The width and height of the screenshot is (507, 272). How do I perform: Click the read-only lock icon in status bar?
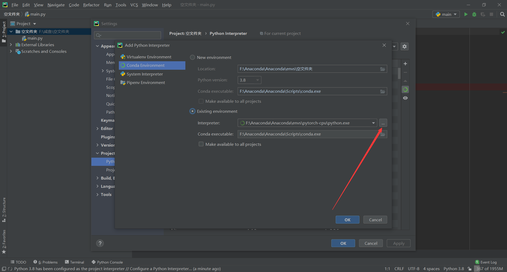coord(470,269)
